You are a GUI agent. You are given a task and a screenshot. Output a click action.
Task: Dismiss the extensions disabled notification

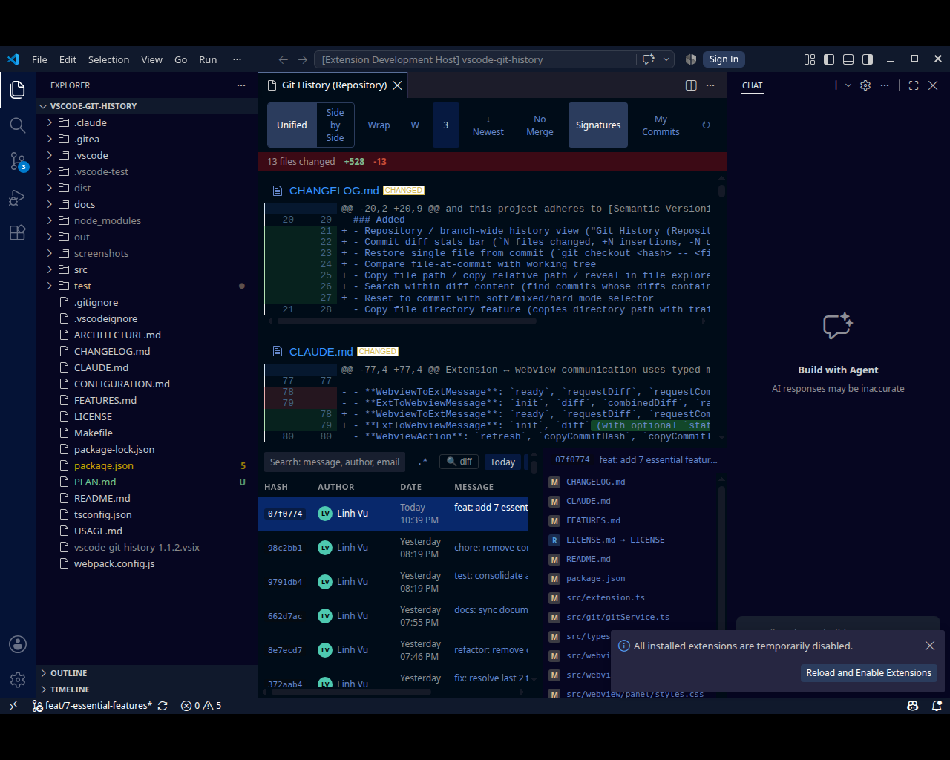[x=930, y=646]
